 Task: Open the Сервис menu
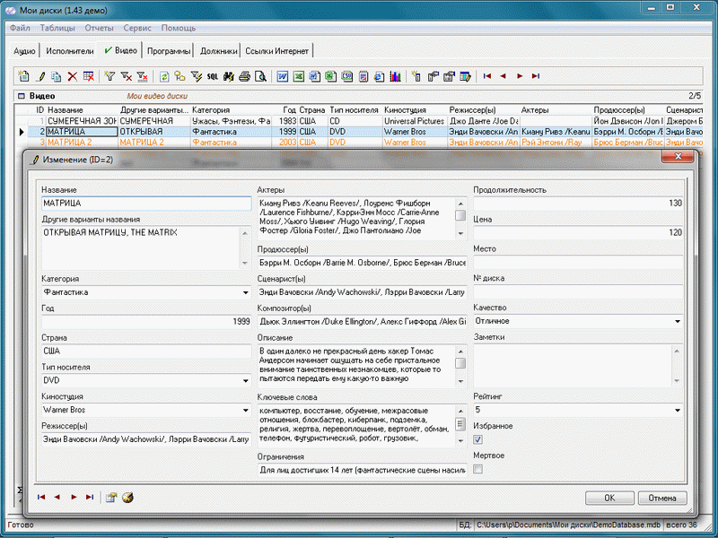pos(137,29)
